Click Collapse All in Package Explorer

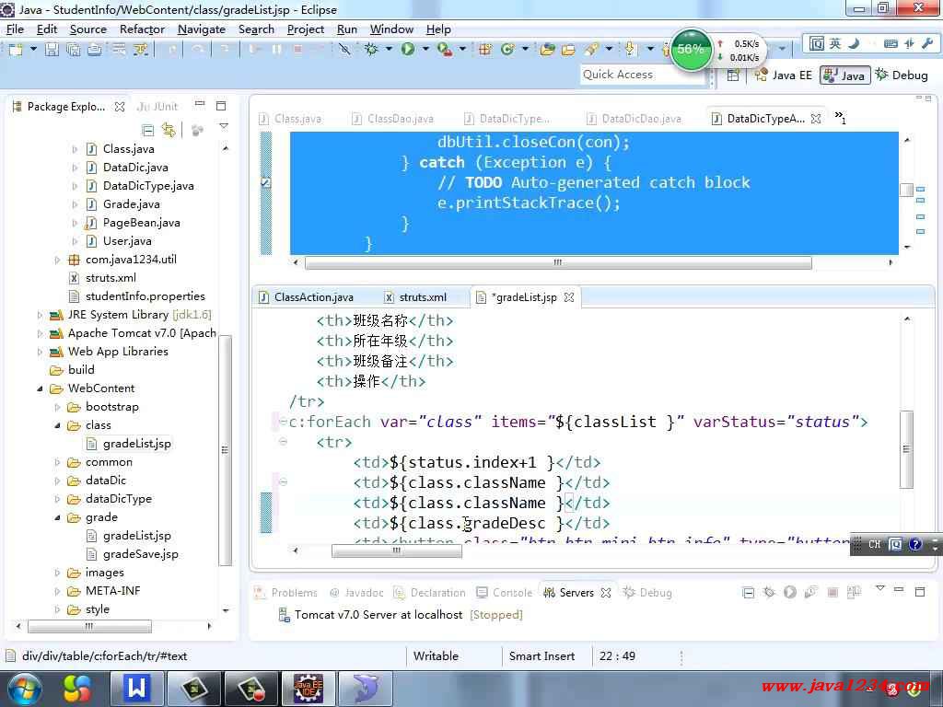[x=147, y=130]
